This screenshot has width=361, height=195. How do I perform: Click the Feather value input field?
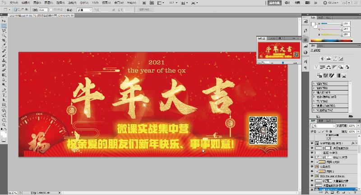pyautogui.click(x=43, y=10)
